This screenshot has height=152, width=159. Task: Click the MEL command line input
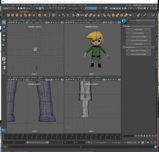(44, 147)
